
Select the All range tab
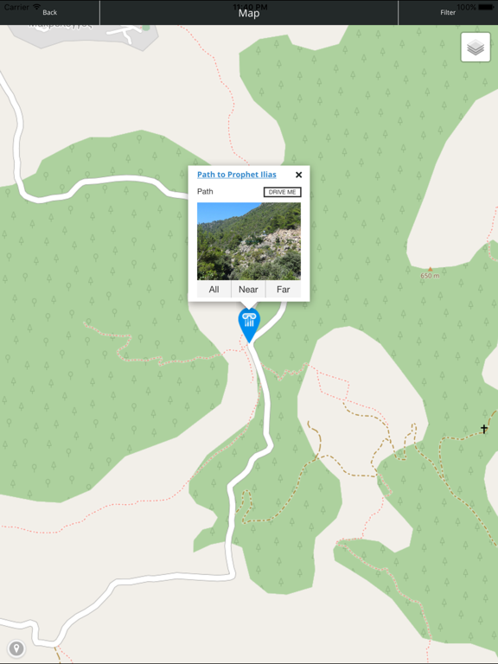(214, 290)
